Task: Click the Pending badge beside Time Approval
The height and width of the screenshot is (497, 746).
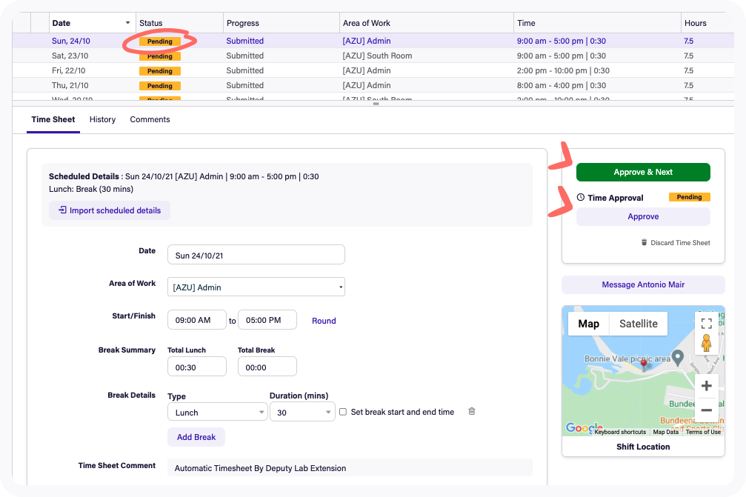Action: tap(690, 197)
